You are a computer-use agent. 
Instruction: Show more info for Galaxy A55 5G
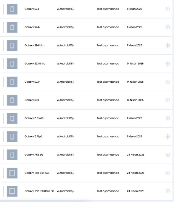tap(167, 155)
